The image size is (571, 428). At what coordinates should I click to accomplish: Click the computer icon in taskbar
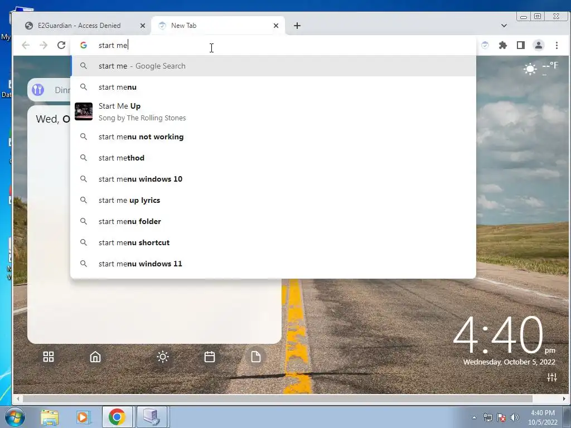coord(152,417)
